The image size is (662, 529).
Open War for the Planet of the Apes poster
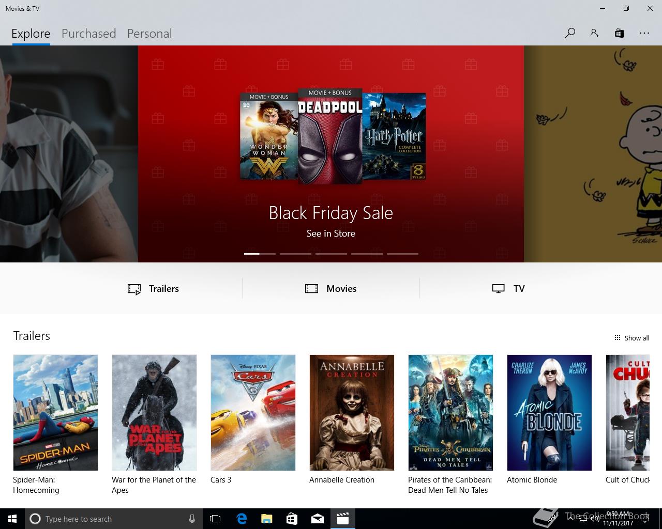pos(154,413)
